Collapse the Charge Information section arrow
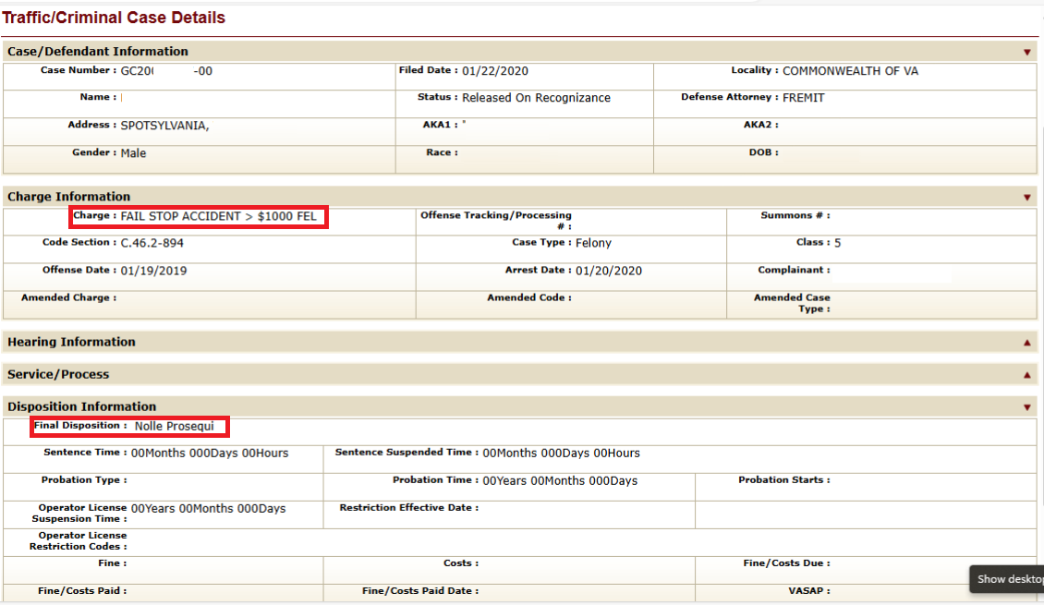This screenshot has width=1044, height=605. pyautogui.click(x=1026, y=197)
